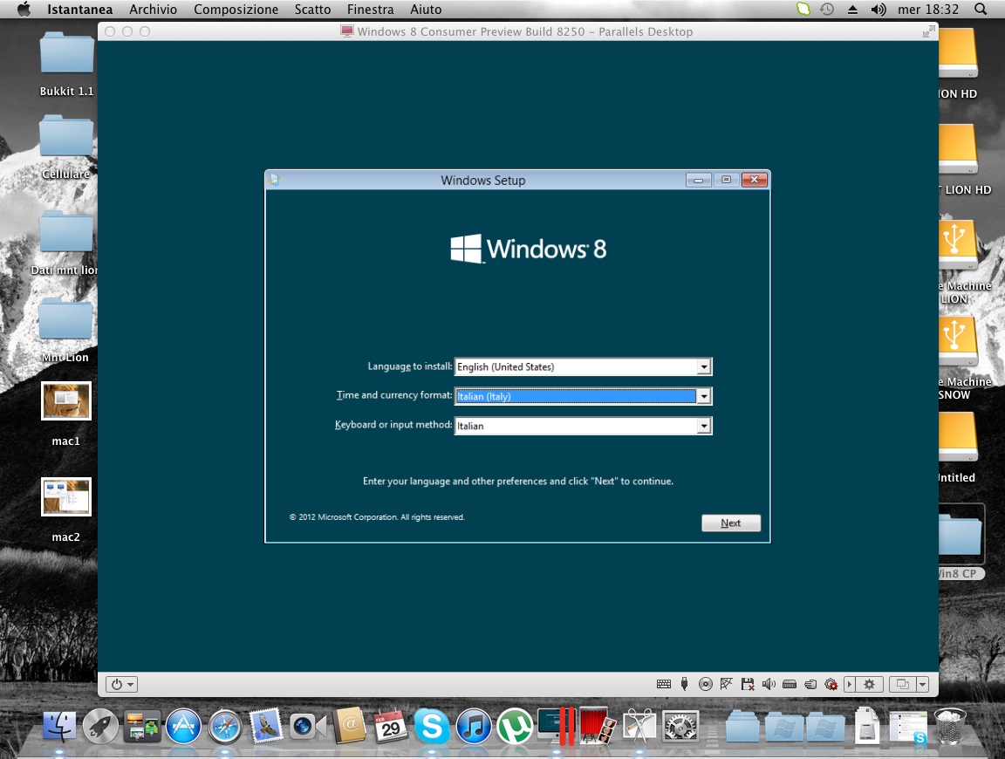Open the Scatto menu
1005x759 pixels.
(313, 9)
